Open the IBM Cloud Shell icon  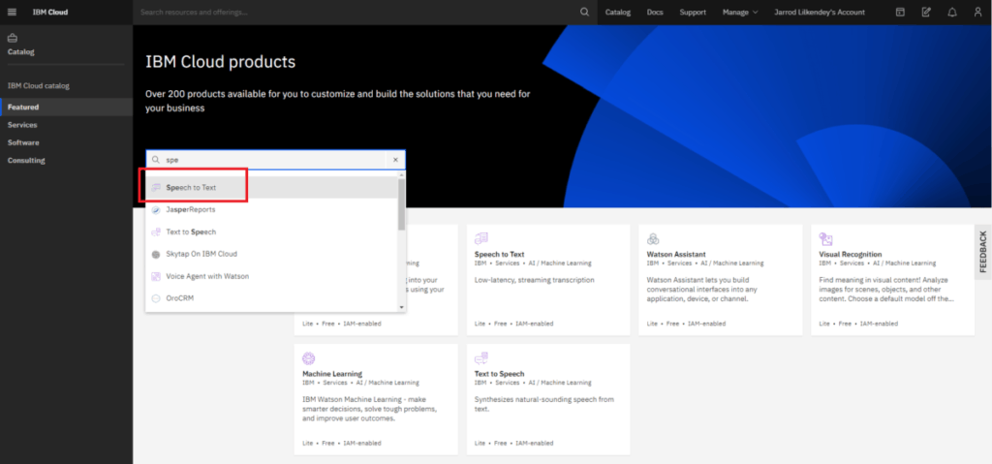[900, 13]
